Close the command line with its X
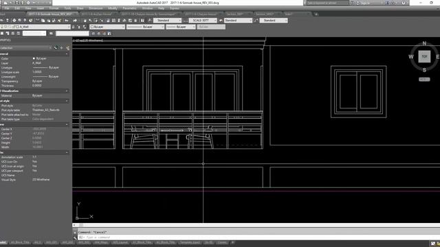 75,233
